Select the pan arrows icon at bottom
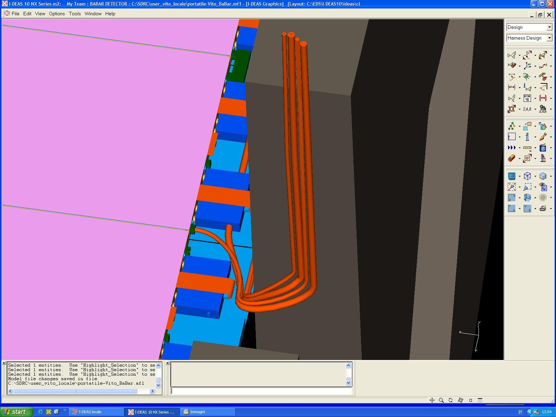Screen dimensions: 556x417 point(432,400)
